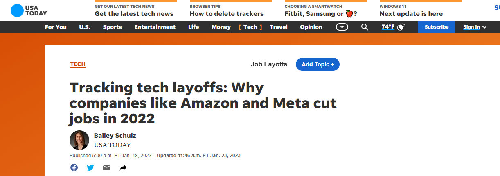Open the search magnifier icon

365,27
